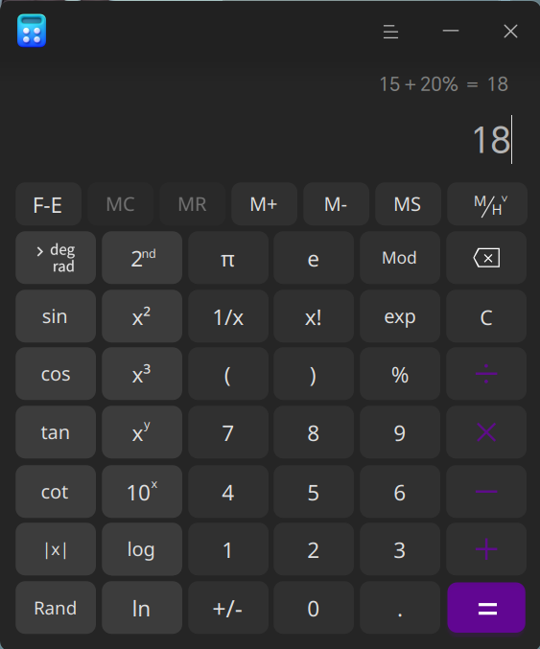Click the +/- sign change key

[x=227, y=608]
